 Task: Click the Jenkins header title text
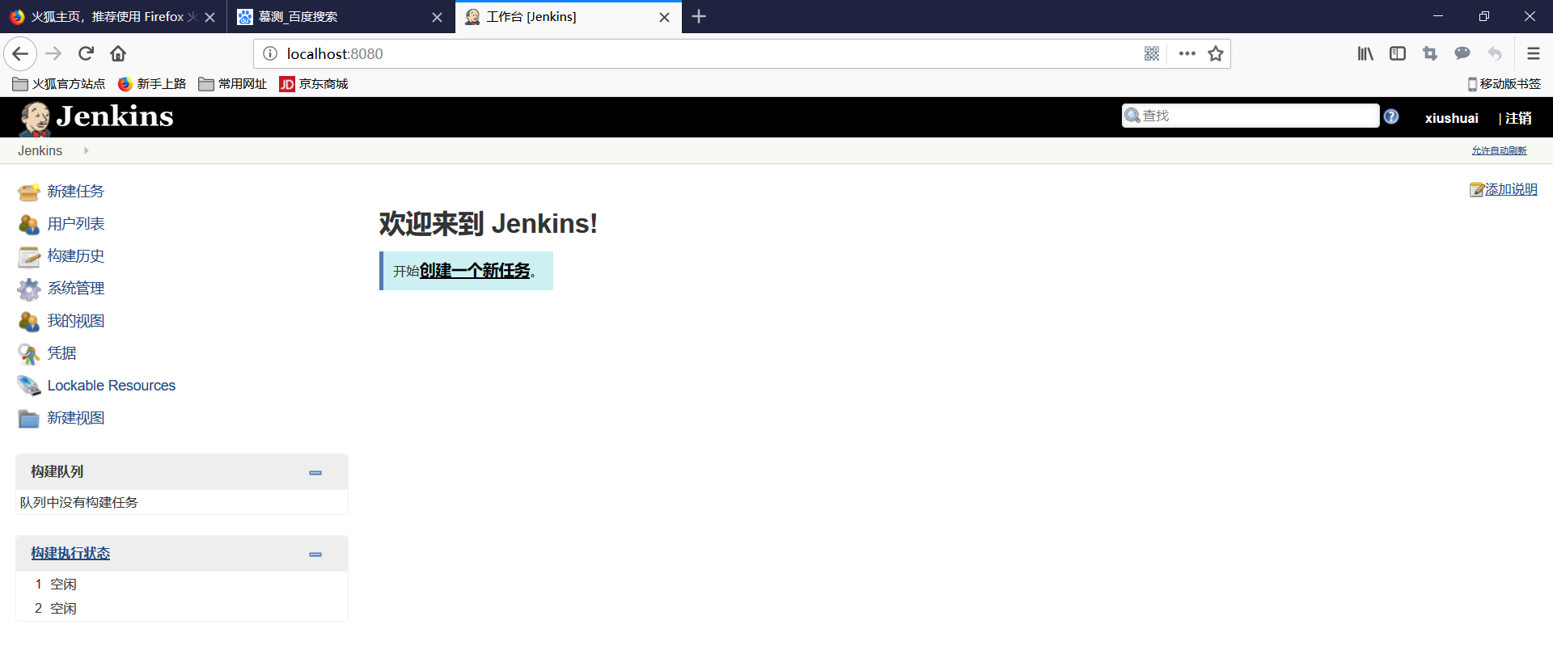(115, 116)
